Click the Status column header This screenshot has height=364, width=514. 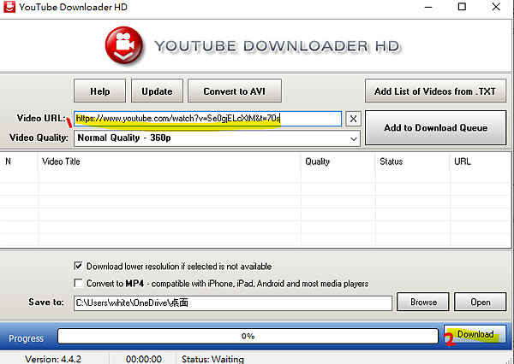pyautogui.click(x=412, y=161)
